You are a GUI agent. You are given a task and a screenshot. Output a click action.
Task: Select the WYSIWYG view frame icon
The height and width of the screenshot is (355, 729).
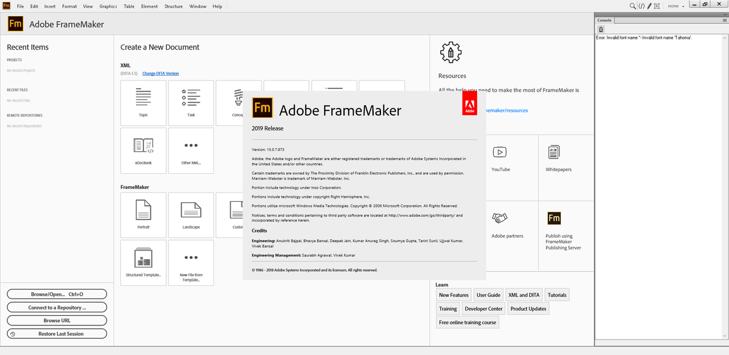click(x=657, y=6)
